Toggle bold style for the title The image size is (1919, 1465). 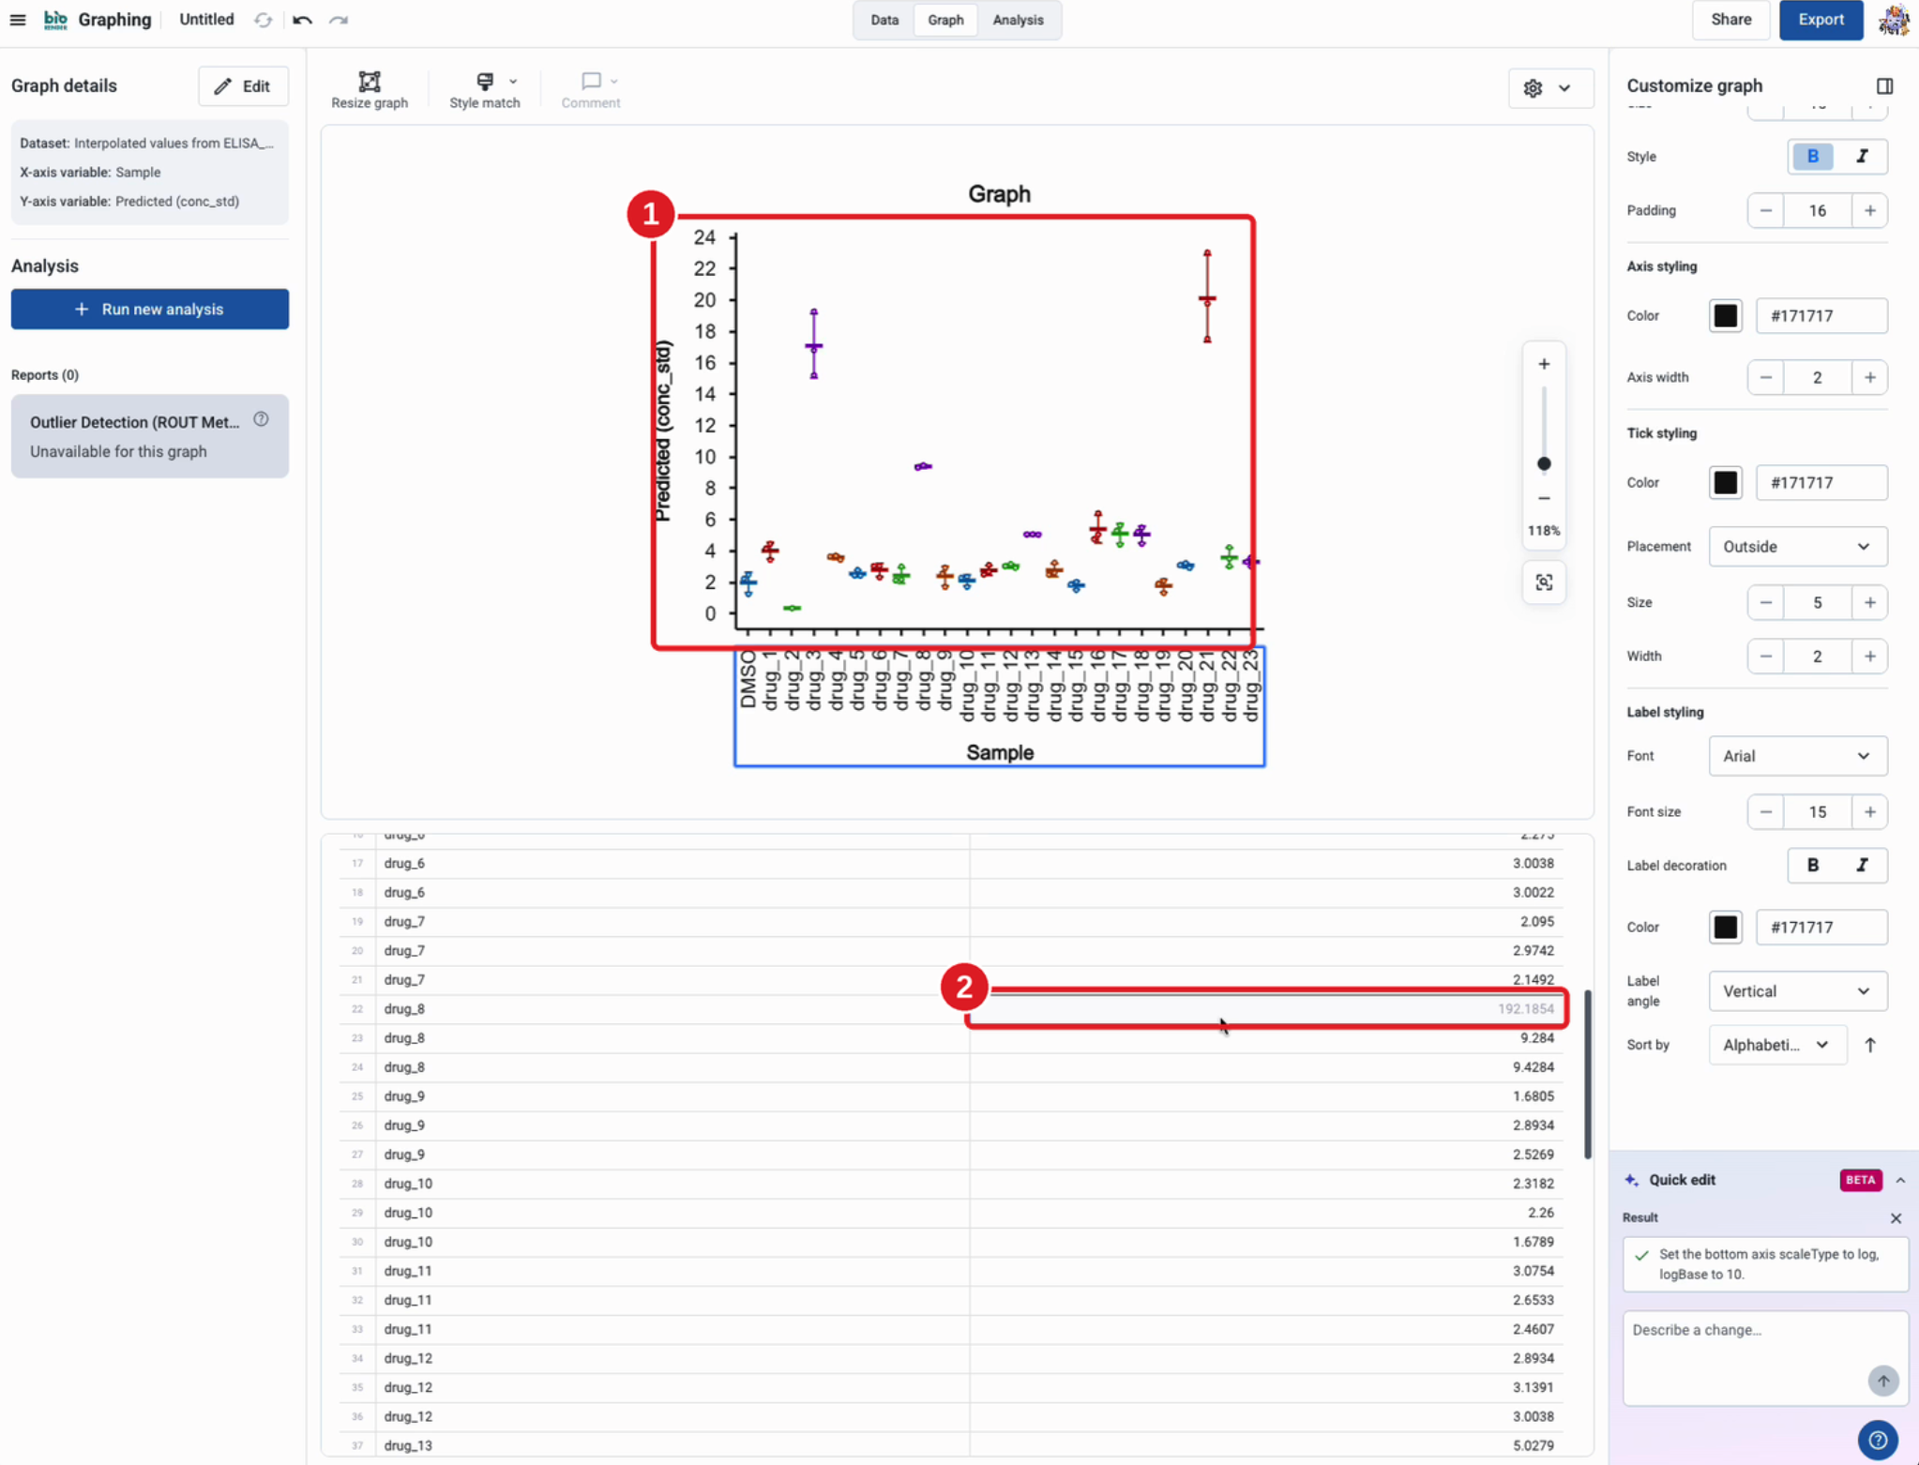click(1812, 157)
